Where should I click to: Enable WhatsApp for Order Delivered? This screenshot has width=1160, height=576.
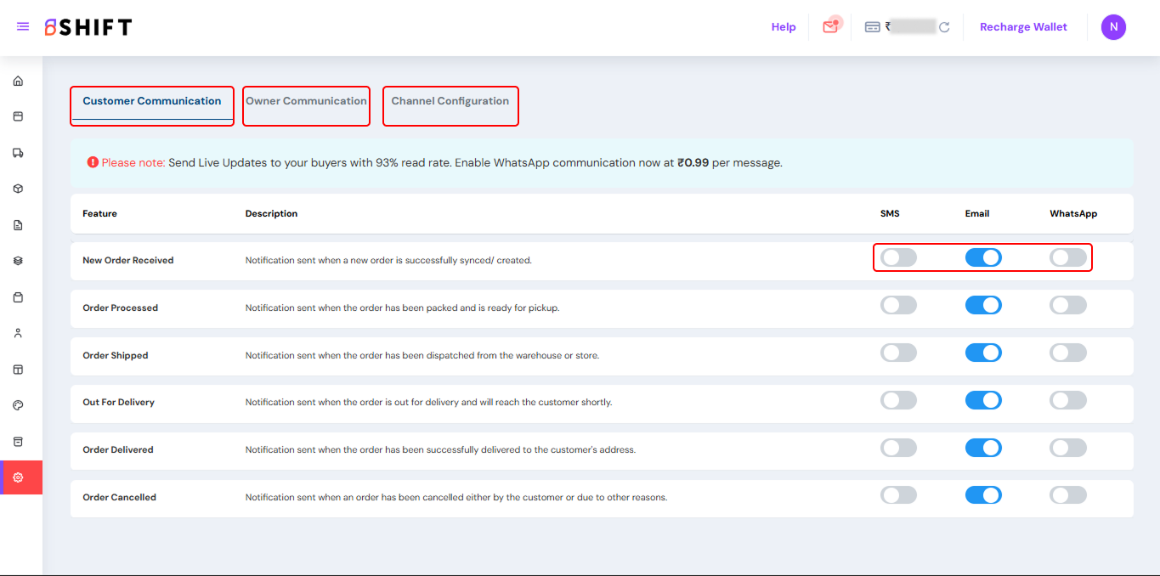tap(1068, 448)
